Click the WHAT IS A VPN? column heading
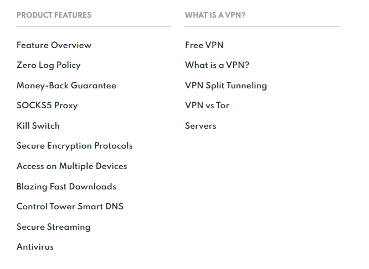Viewport: 369px width, 269px height. pyautogui.click(x=215, y=15)
